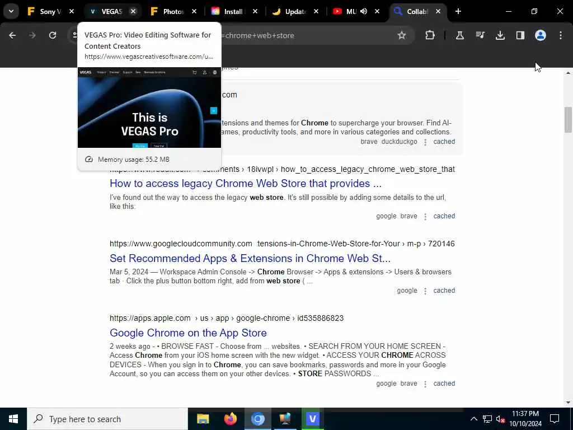Open the monitor app taskbar icon
Viewport: 573px width, 430px height.
285,419
